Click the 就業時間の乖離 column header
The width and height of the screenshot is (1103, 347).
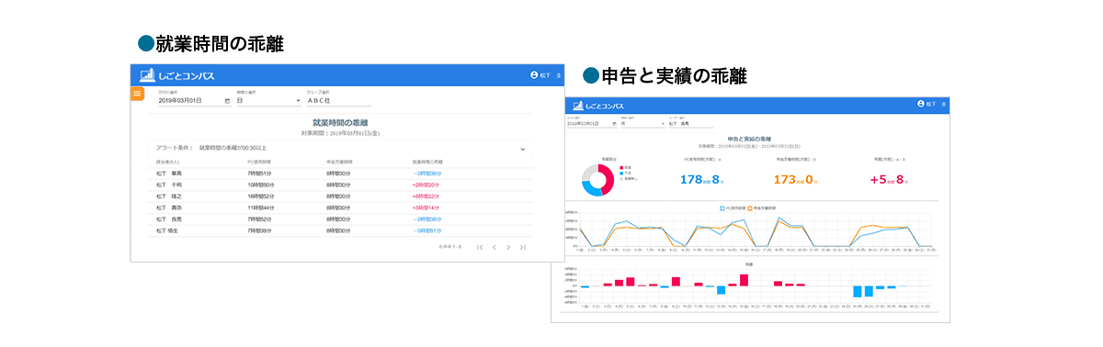[427, 162]
